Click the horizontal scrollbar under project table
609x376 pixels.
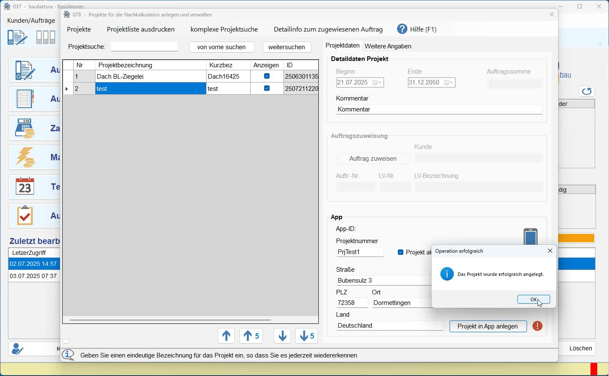(170, 320)
